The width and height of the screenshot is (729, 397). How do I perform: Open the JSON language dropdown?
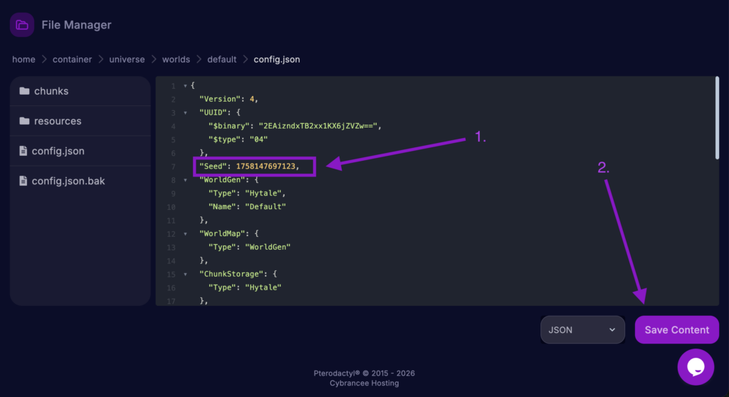pos(582,330)
